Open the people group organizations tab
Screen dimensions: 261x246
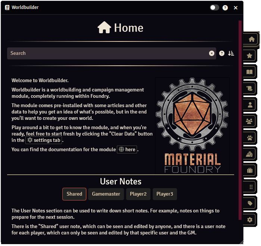[249, 121]
